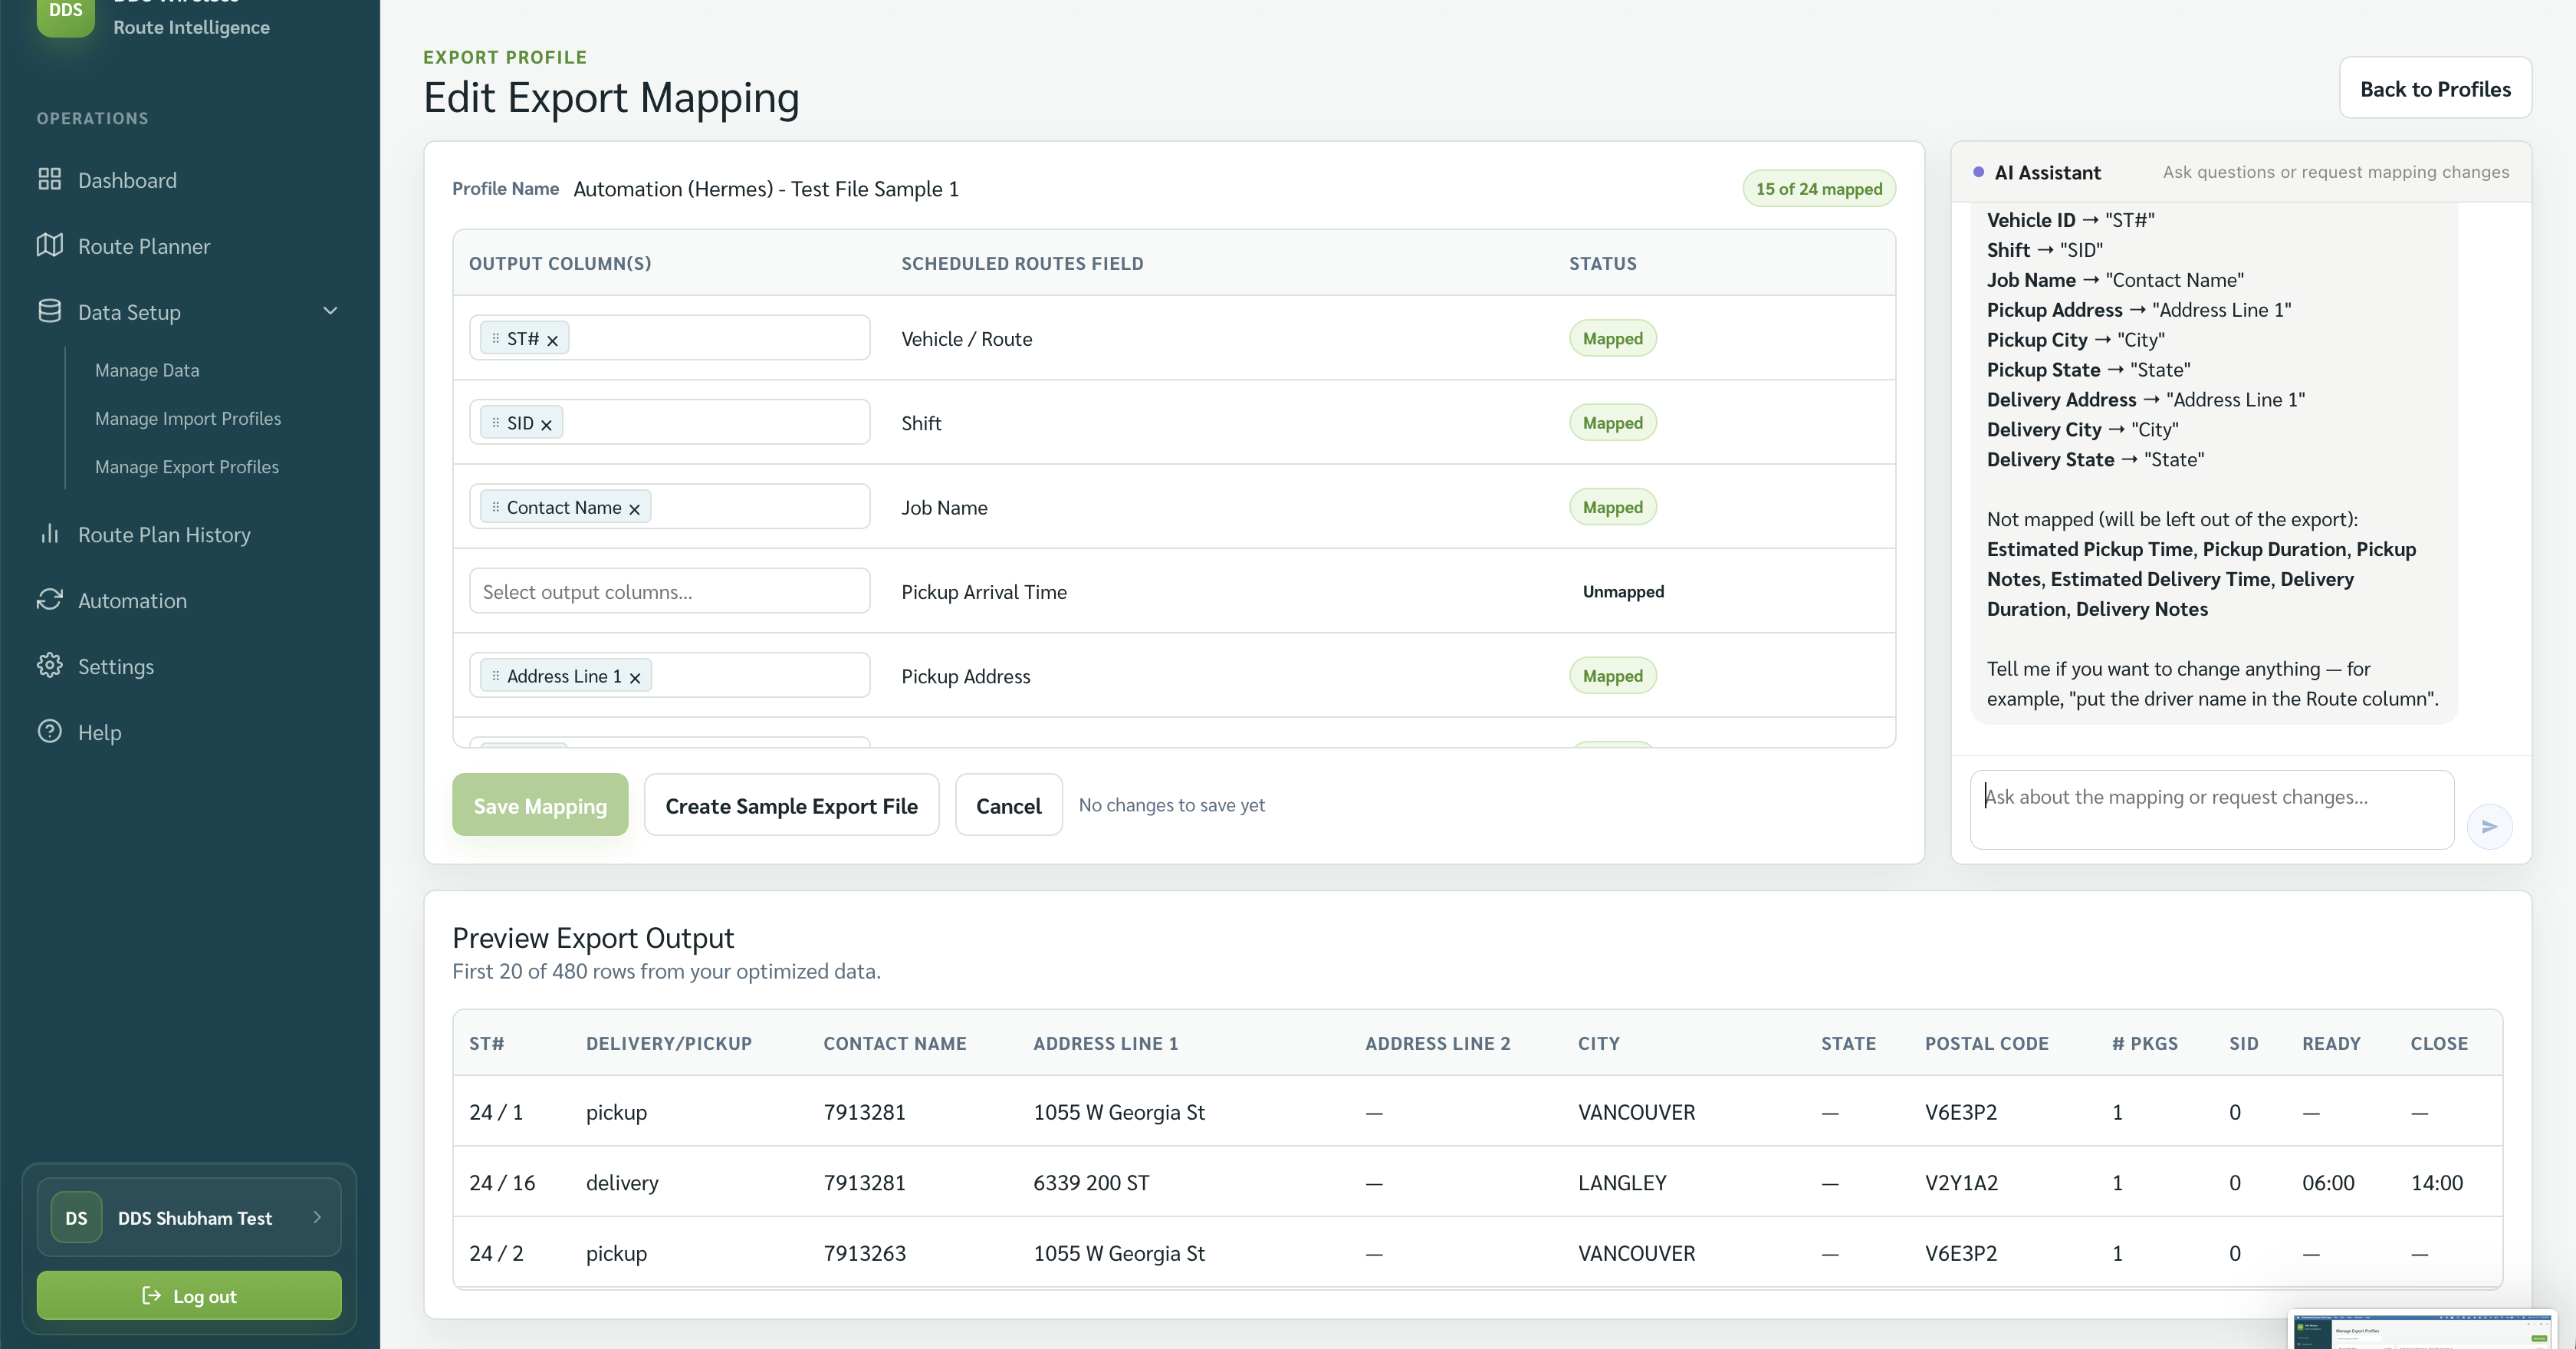Click the 14:00 close time cell
The width and height of the screenshot is (2576, 1349).
click(2436, 1182)
